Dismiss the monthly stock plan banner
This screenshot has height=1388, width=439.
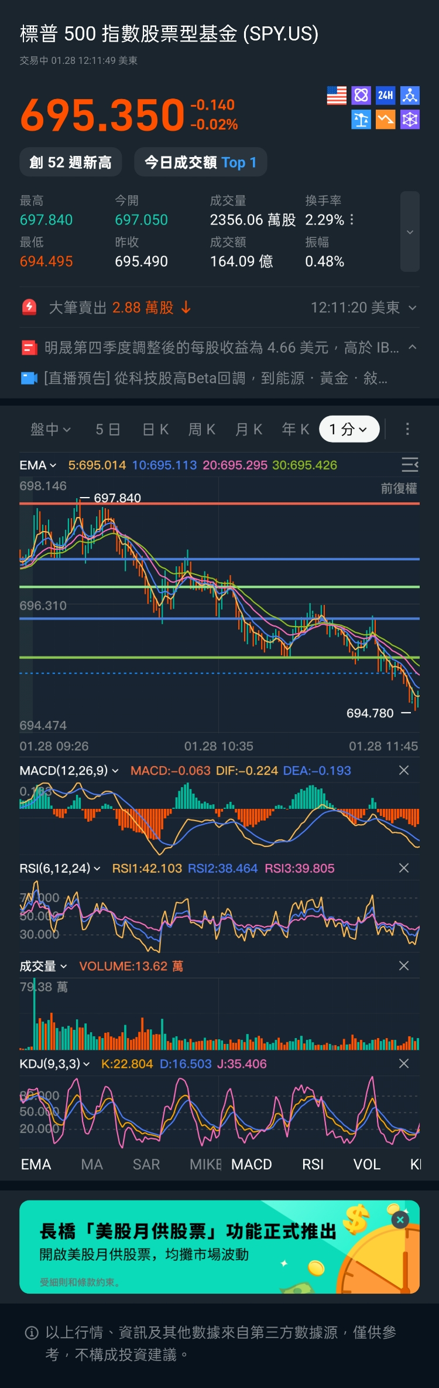(400, 1220)
